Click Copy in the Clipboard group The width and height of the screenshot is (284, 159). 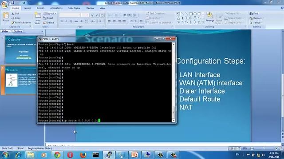tap(16, 18)
